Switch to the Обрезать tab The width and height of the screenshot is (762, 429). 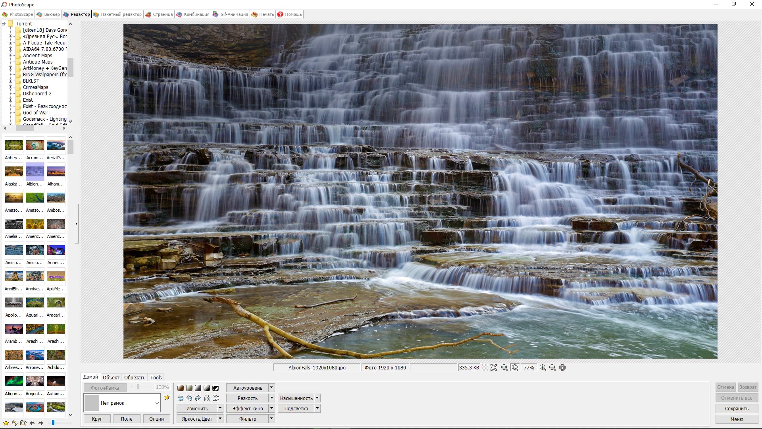pyautogui.click(x=135, y=378)
